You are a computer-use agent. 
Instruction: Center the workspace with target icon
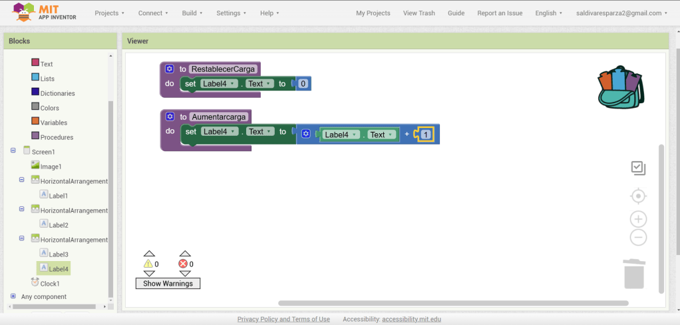pyautogui.click(x=638, y=196)
